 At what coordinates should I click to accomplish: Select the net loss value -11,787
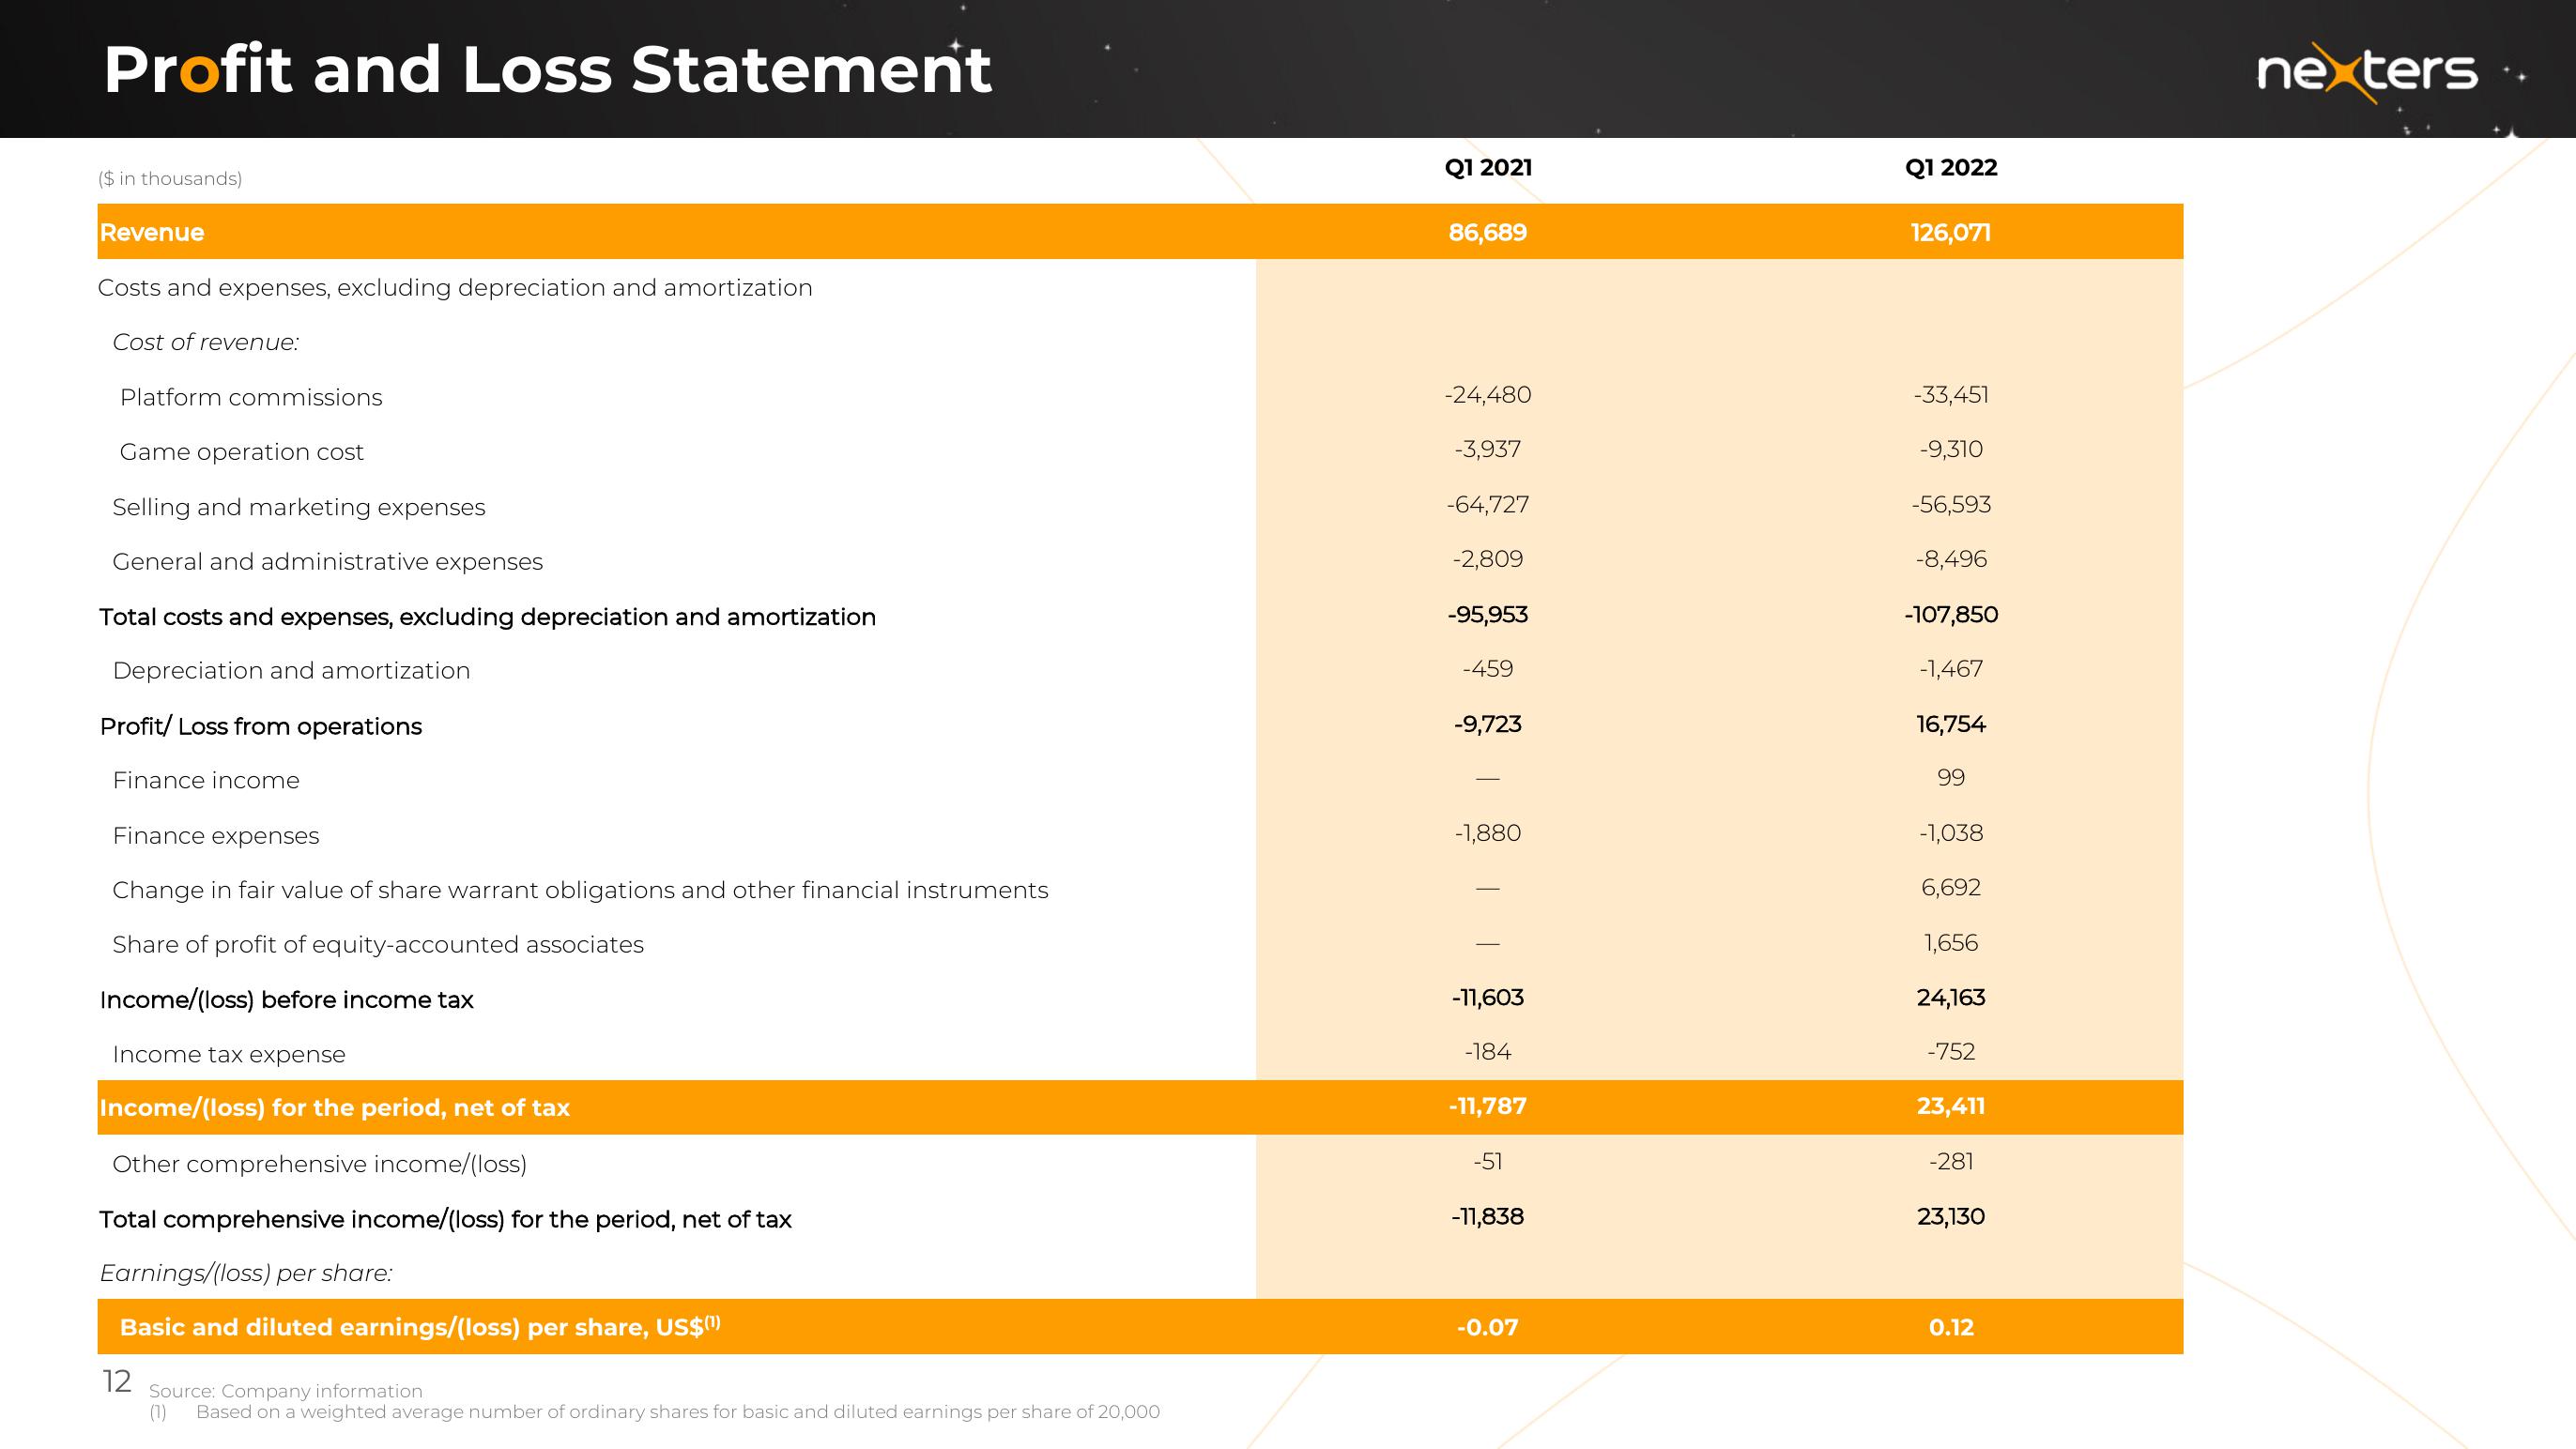(x=1488, y=1106)
